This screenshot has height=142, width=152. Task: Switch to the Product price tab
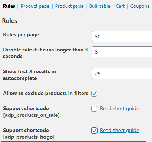coord(69,6)
